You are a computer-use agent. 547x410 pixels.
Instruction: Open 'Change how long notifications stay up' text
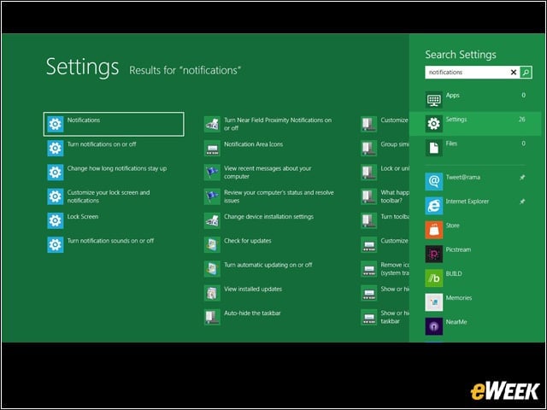click(x=117, y=168)
